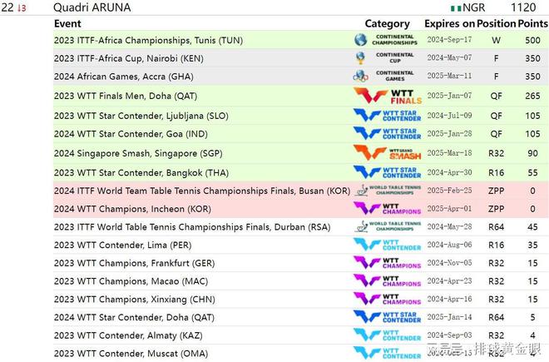The height and width of the screenshot is (362, 549).
Task: Open 2023 WTT Champions, Xinxiang event
Action: 135,300
